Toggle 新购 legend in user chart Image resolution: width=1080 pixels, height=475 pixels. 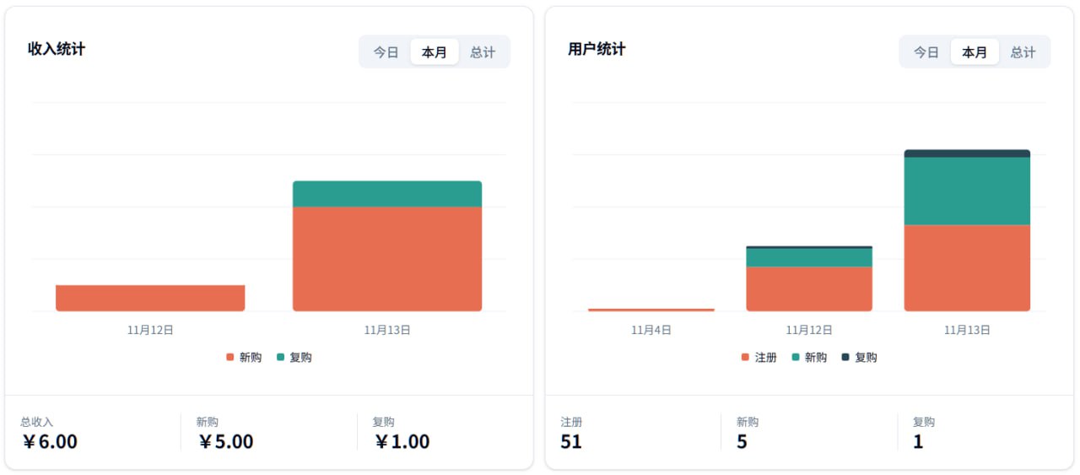click(x=809, y=358)
